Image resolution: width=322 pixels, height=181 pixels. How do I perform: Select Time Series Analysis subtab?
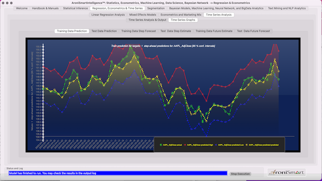[x=219, y=15]
